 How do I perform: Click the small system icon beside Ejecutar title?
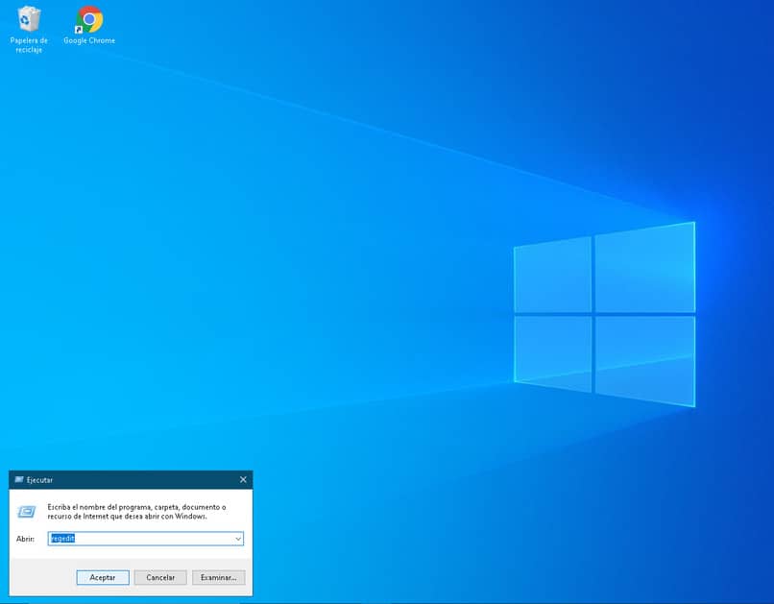[x=21, y=479]
